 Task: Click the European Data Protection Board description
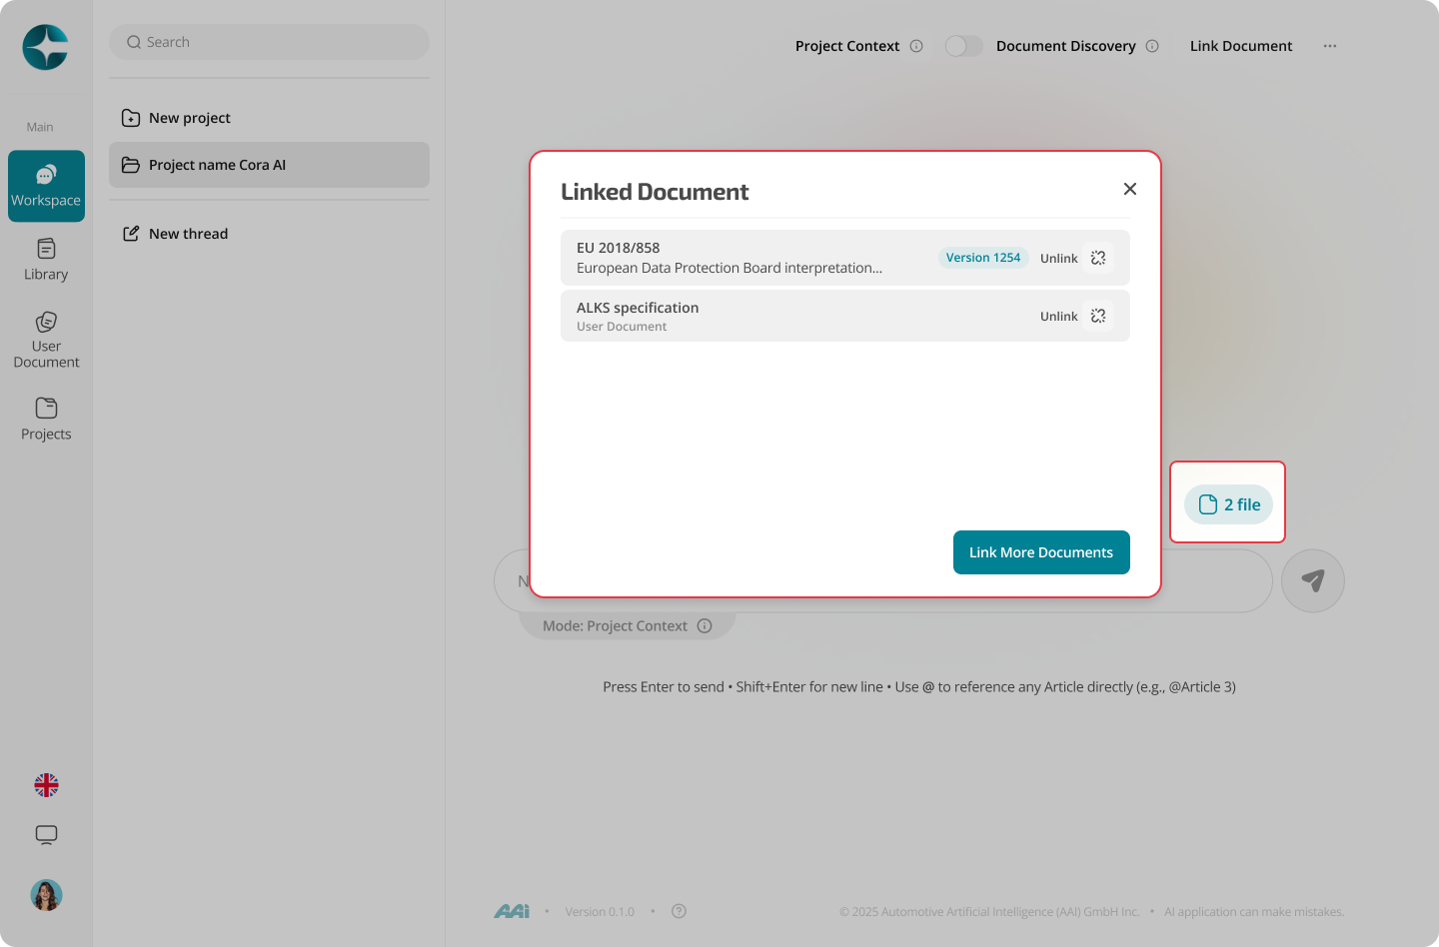(x=729, y=268)
